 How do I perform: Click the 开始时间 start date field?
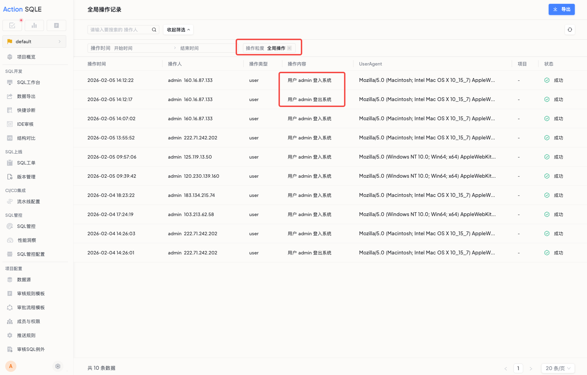click(x=139, y=48)
